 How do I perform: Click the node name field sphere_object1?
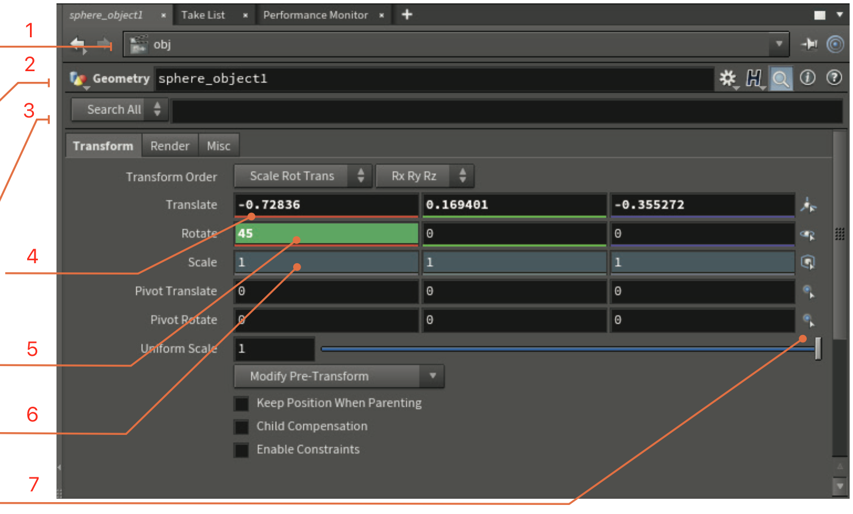(x=434, y=79)
